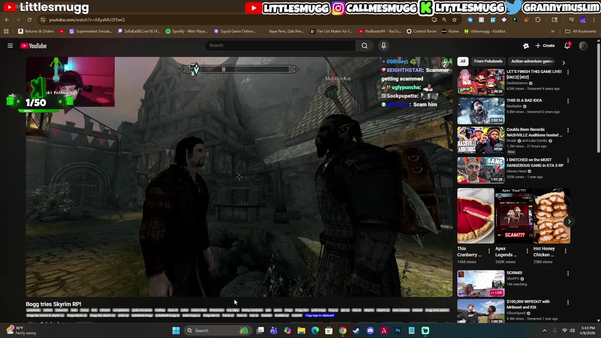Open Returns & Orders bookmark

point(36,31)
